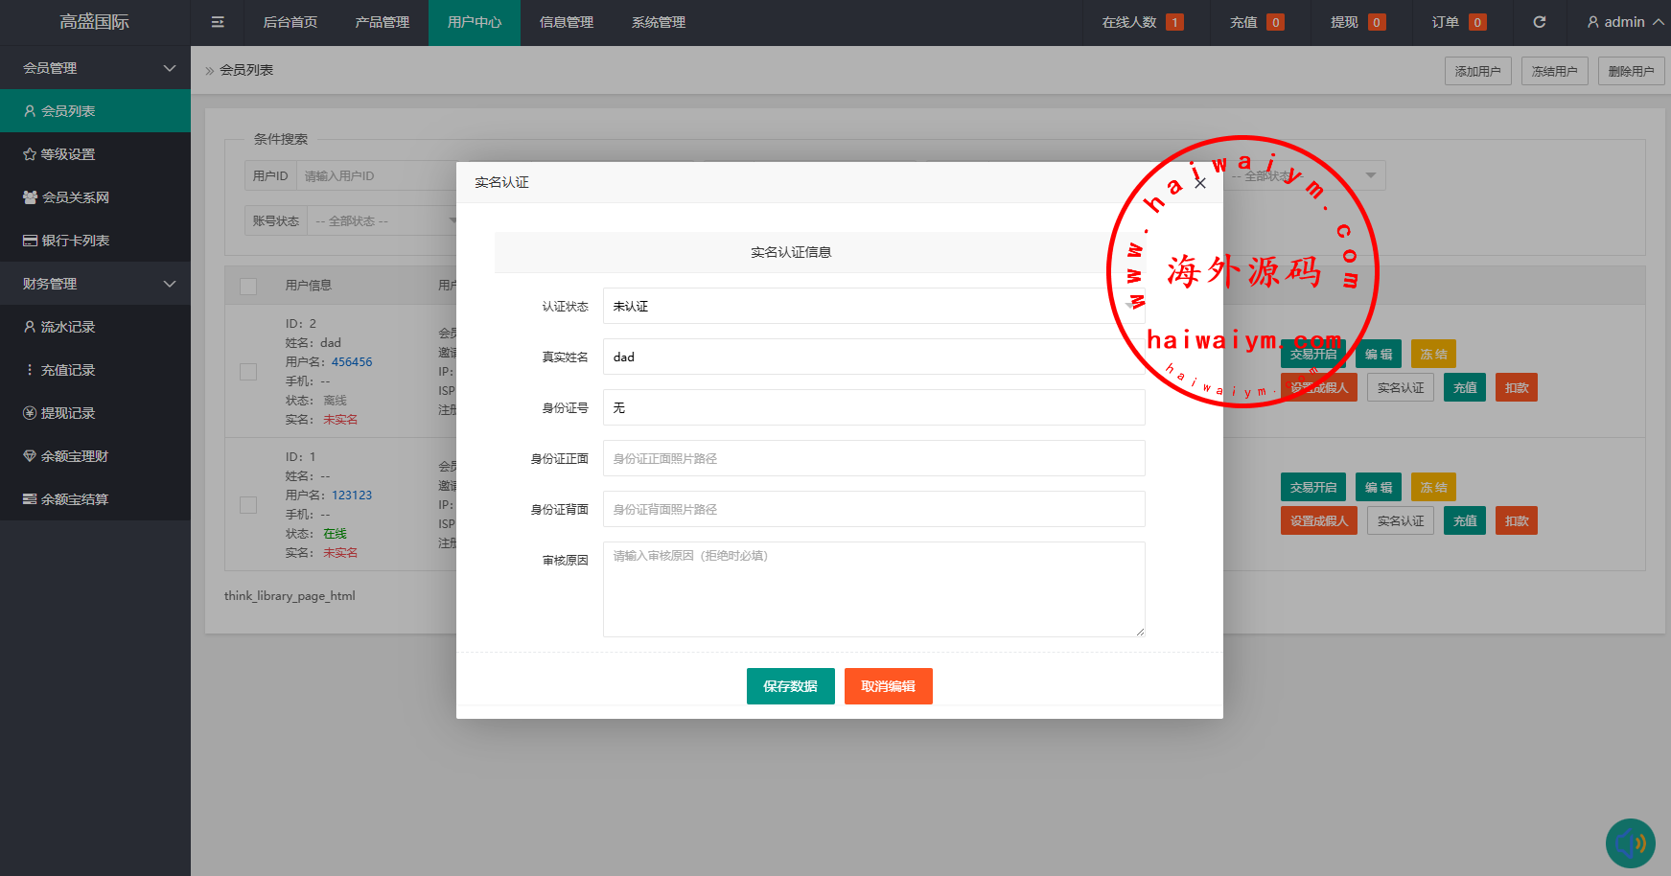Switch to the 系统管理 menu
This screenshot has width=1671, height=876.
658,22
